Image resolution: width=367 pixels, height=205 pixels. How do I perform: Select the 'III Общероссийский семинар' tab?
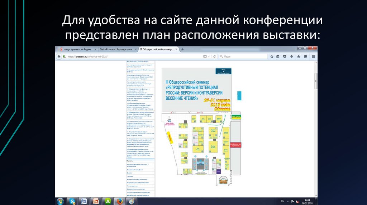tap(157, 49)
